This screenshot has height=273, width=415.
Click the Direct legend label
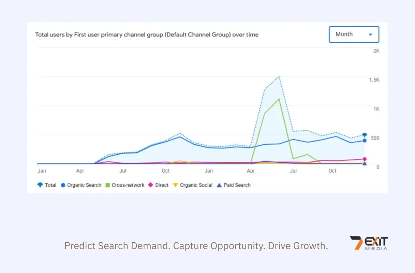click(x=162, y=185)
